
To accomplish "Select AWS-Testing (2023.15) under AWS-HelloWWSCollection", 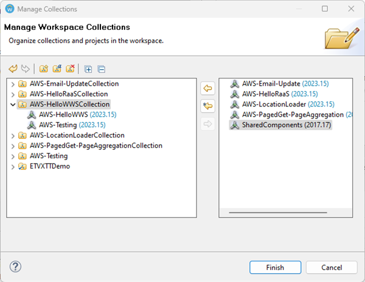I will tap(72, 125).
